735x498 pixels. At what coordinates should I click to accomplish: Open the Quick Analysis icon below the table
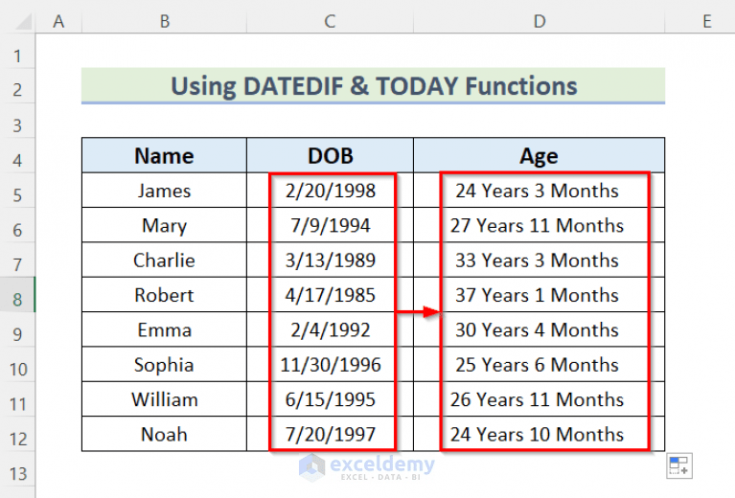[678, 465]
